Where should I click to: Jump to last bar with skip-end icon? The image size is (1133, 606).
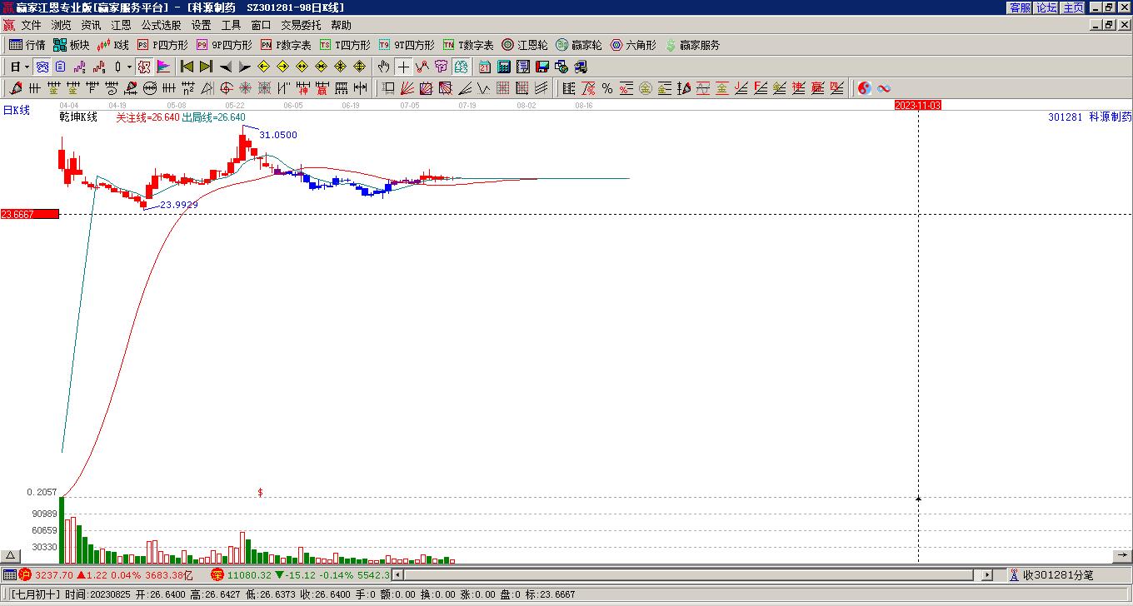point(206,67)
